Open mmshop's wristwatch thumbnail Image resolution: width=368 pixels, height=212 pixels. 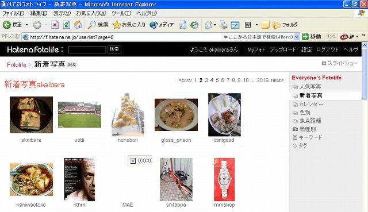224,179
